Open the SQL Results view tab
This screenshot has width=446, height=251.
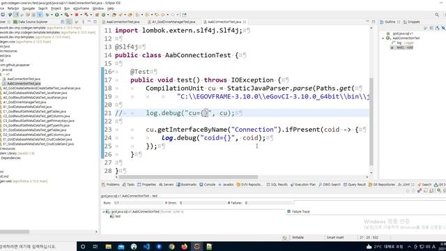tap(277, 184)
